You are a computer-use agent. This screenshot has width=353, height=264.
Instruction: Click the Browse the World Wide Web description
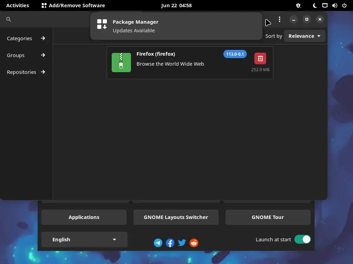(x=170, y=64)
